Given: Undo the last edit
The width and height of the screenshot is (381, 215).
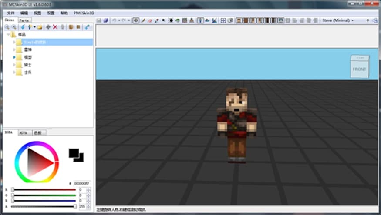Looking at the screenshot, I should (114, 20).
